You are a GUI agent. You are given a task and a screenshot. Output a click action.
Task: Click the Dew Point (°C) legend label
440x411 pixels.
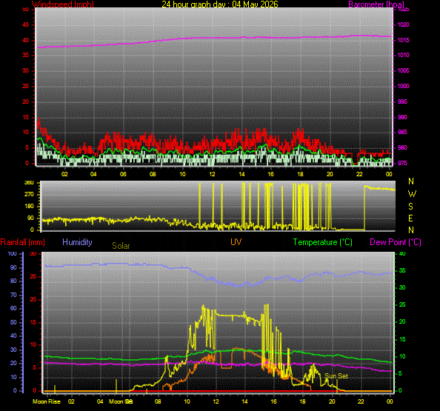pos(396,242)
